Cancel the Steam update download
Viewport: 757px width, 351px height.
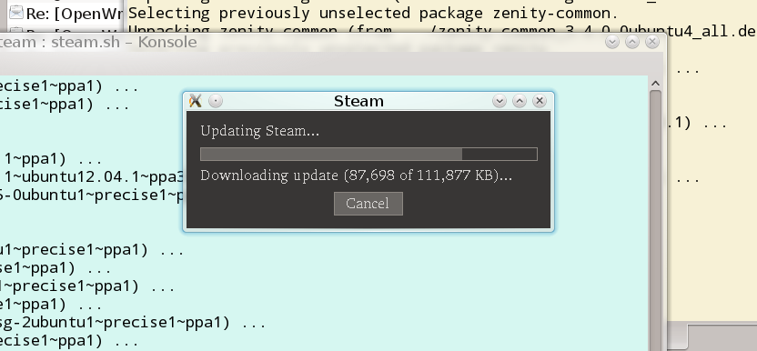[368, 204]
